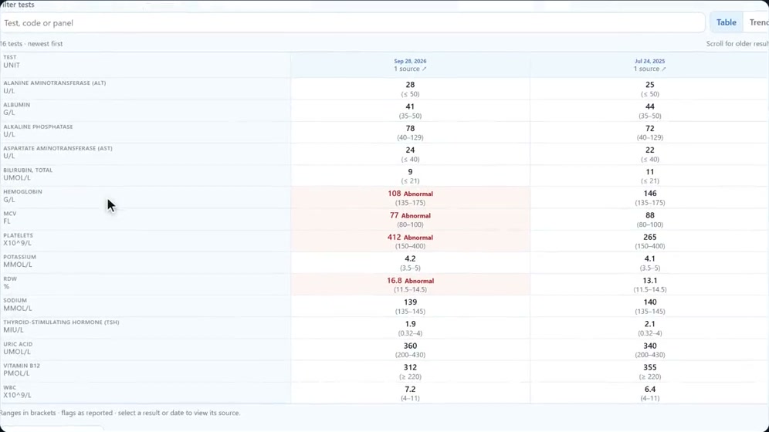This screenshot has height=432, width=769.
Task: Open source icon under Jul 24, 2025
Action: pos(663,69)
